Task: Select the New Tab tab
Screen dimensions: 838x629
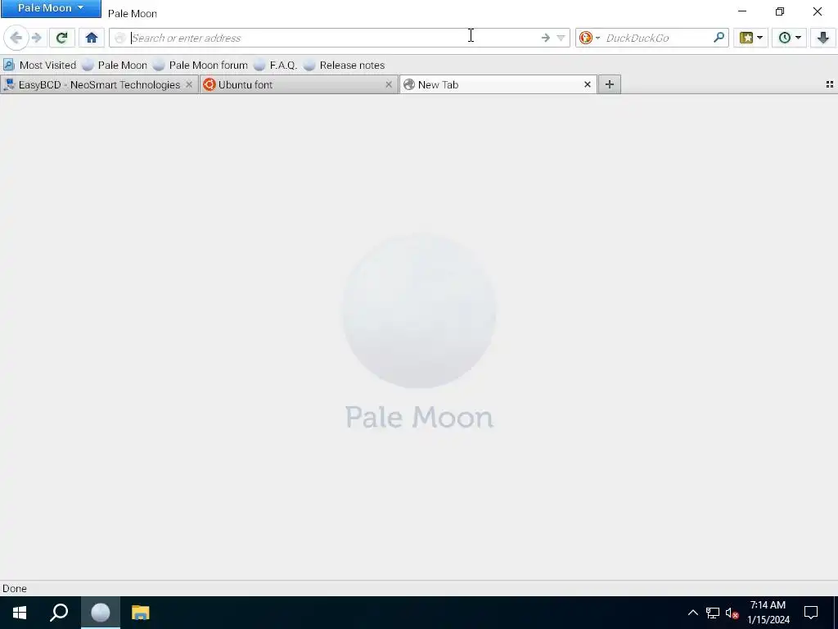Action: click(498, 84)
